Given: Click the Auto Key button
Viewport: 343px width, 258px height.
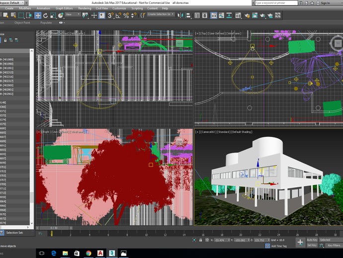Looking at the screenshot, I should 312,240.
